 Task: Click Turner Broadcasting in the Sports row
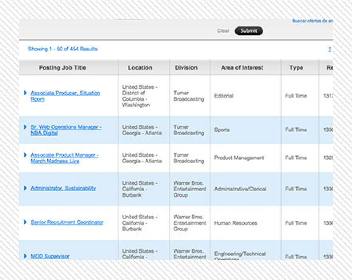click(189, 130)
